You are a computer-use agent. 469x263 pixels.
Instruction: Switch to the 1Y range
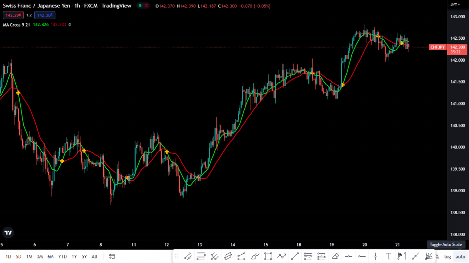[74, 257]
